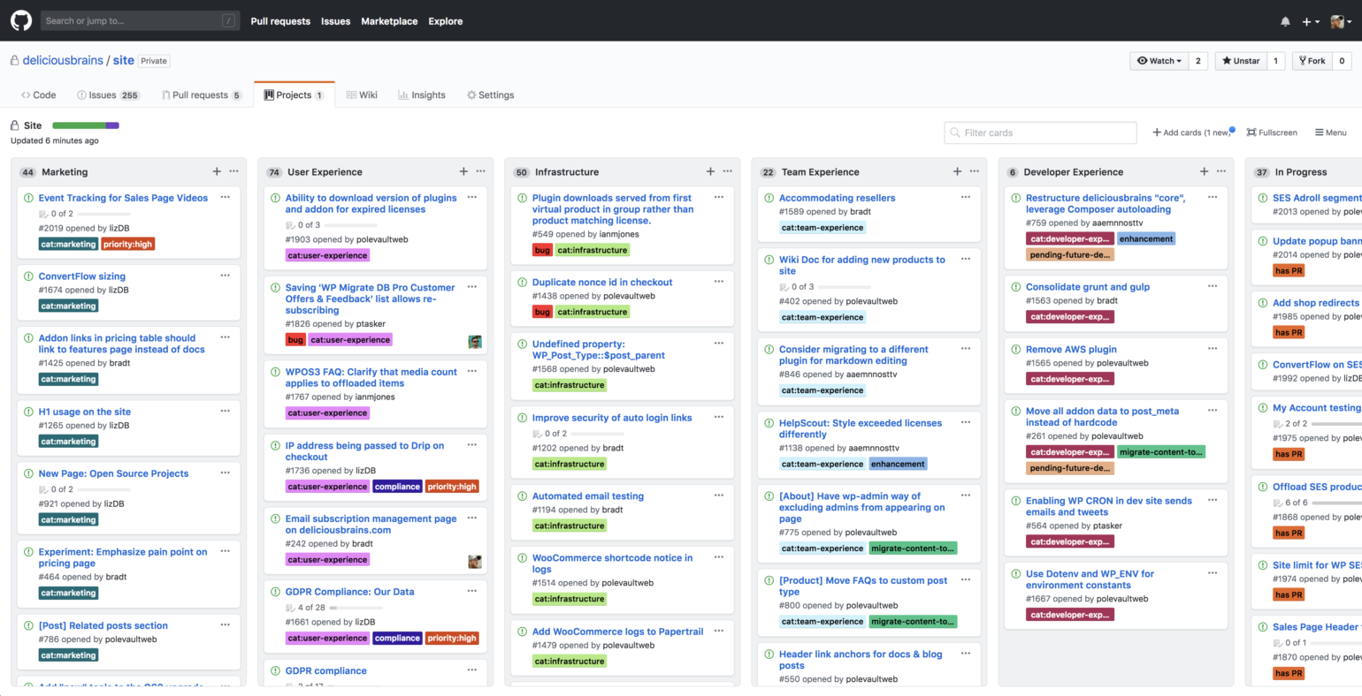Switch to the Settings tab
The image size is (1362, 696).
point(490,95)
